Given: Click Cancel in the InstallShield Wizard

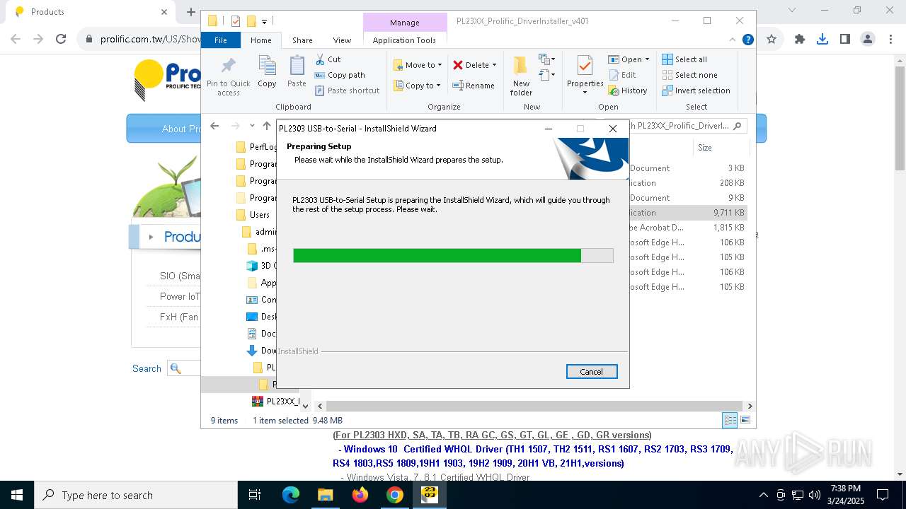Looking at the screenshot, I should point(592,372).
